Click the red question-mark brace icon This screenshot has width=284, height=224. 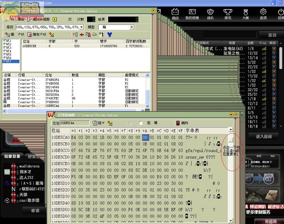tap(75, 35)
